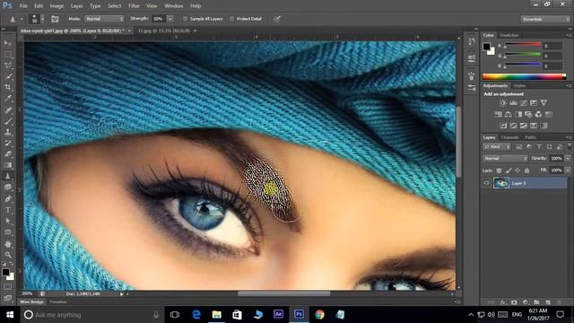
Task: Open the Image menu
Action: click(x=57, y=6)
